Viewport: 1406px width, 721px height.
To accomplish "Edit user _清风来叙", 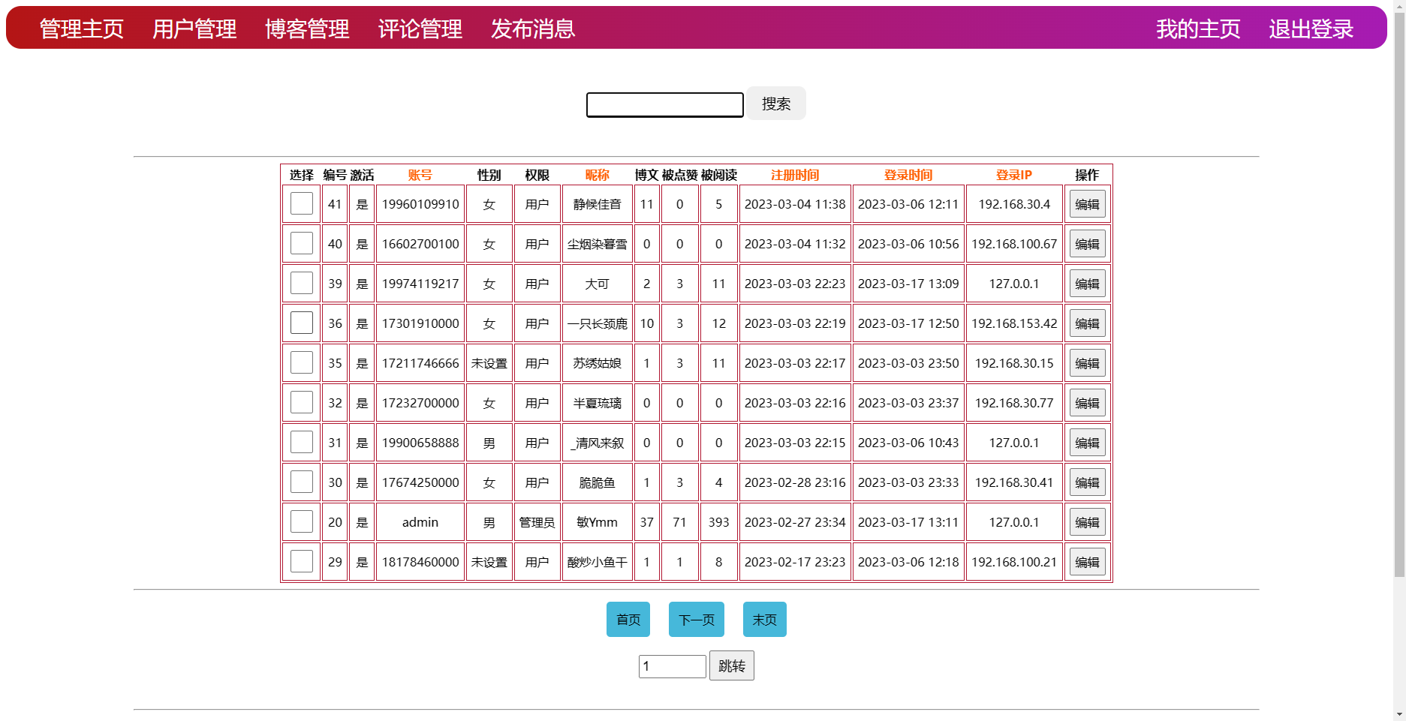I will click(1087, 443).
